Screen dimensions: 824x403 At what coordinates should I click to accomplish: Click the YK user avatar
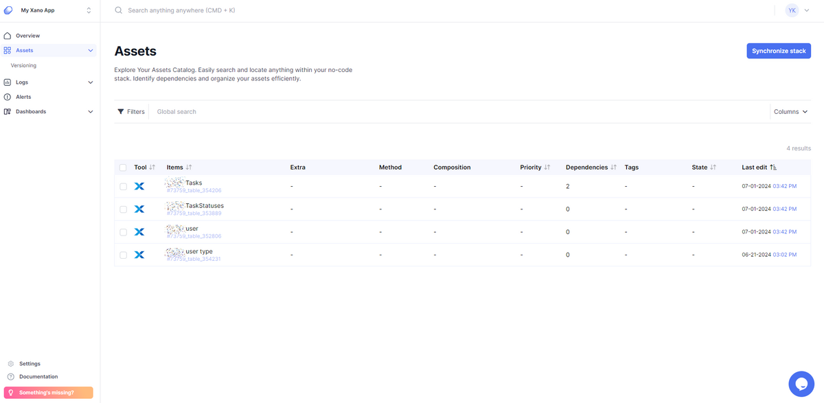792,10
